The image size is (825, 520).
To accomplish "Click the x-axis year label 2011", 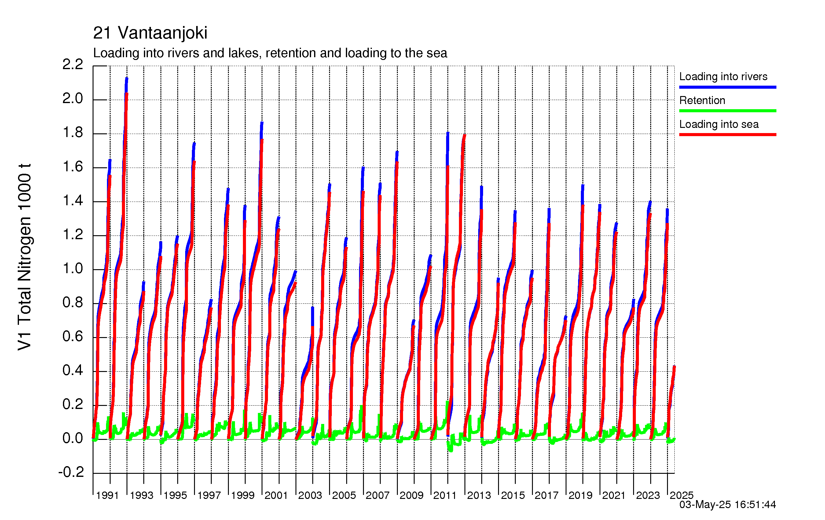I will [x=445, y=495].
